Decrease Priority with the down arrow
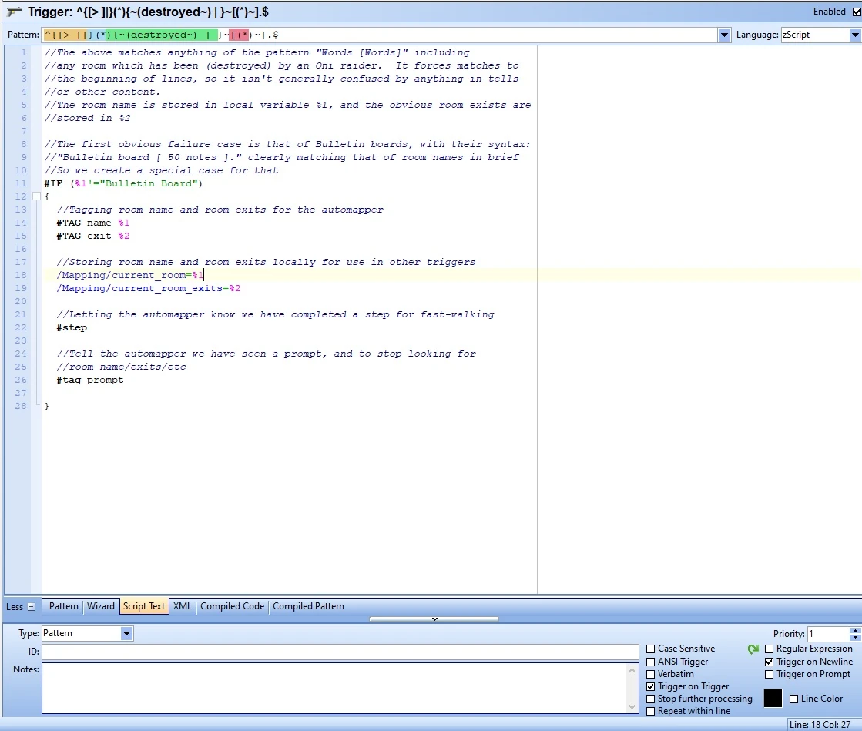 coord(854,638)
